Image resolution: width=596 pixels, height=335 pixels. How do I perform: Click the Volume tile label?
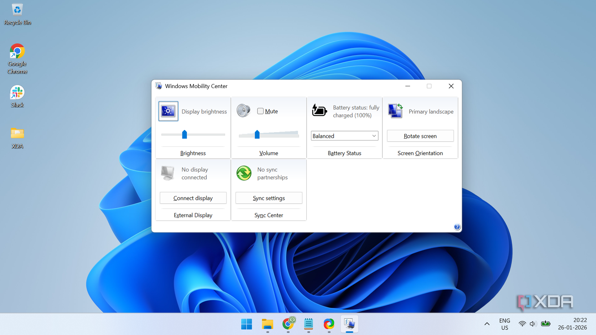(269, 153)
